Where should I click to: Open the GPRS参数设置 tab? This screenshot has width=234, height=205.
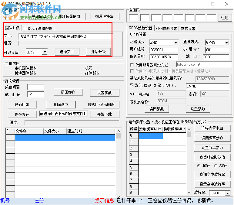[140, 28]
